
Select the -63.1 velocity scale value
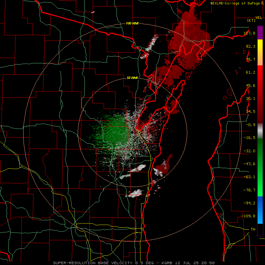[x=249, y=177]
